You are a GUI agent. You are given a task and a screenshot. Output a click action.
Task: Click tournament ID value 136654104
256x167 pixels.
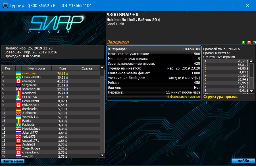tap(191, 49)
